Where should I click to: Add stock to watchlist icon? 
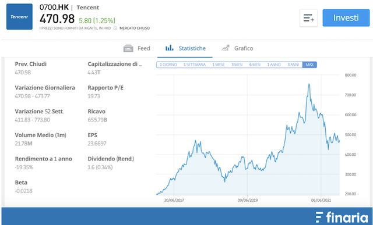308,18
